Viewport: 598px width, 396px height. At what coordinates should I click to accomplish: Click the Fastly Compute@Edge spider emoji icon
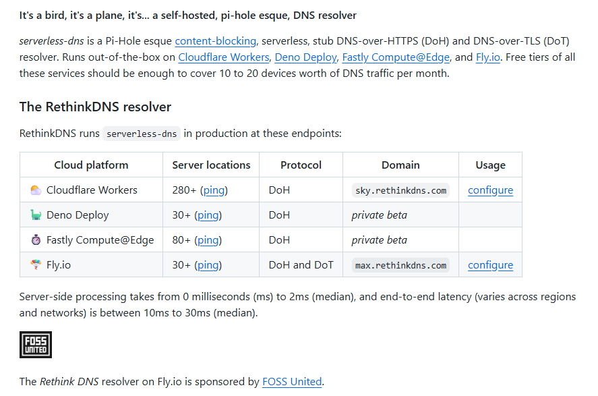point(36,239)
